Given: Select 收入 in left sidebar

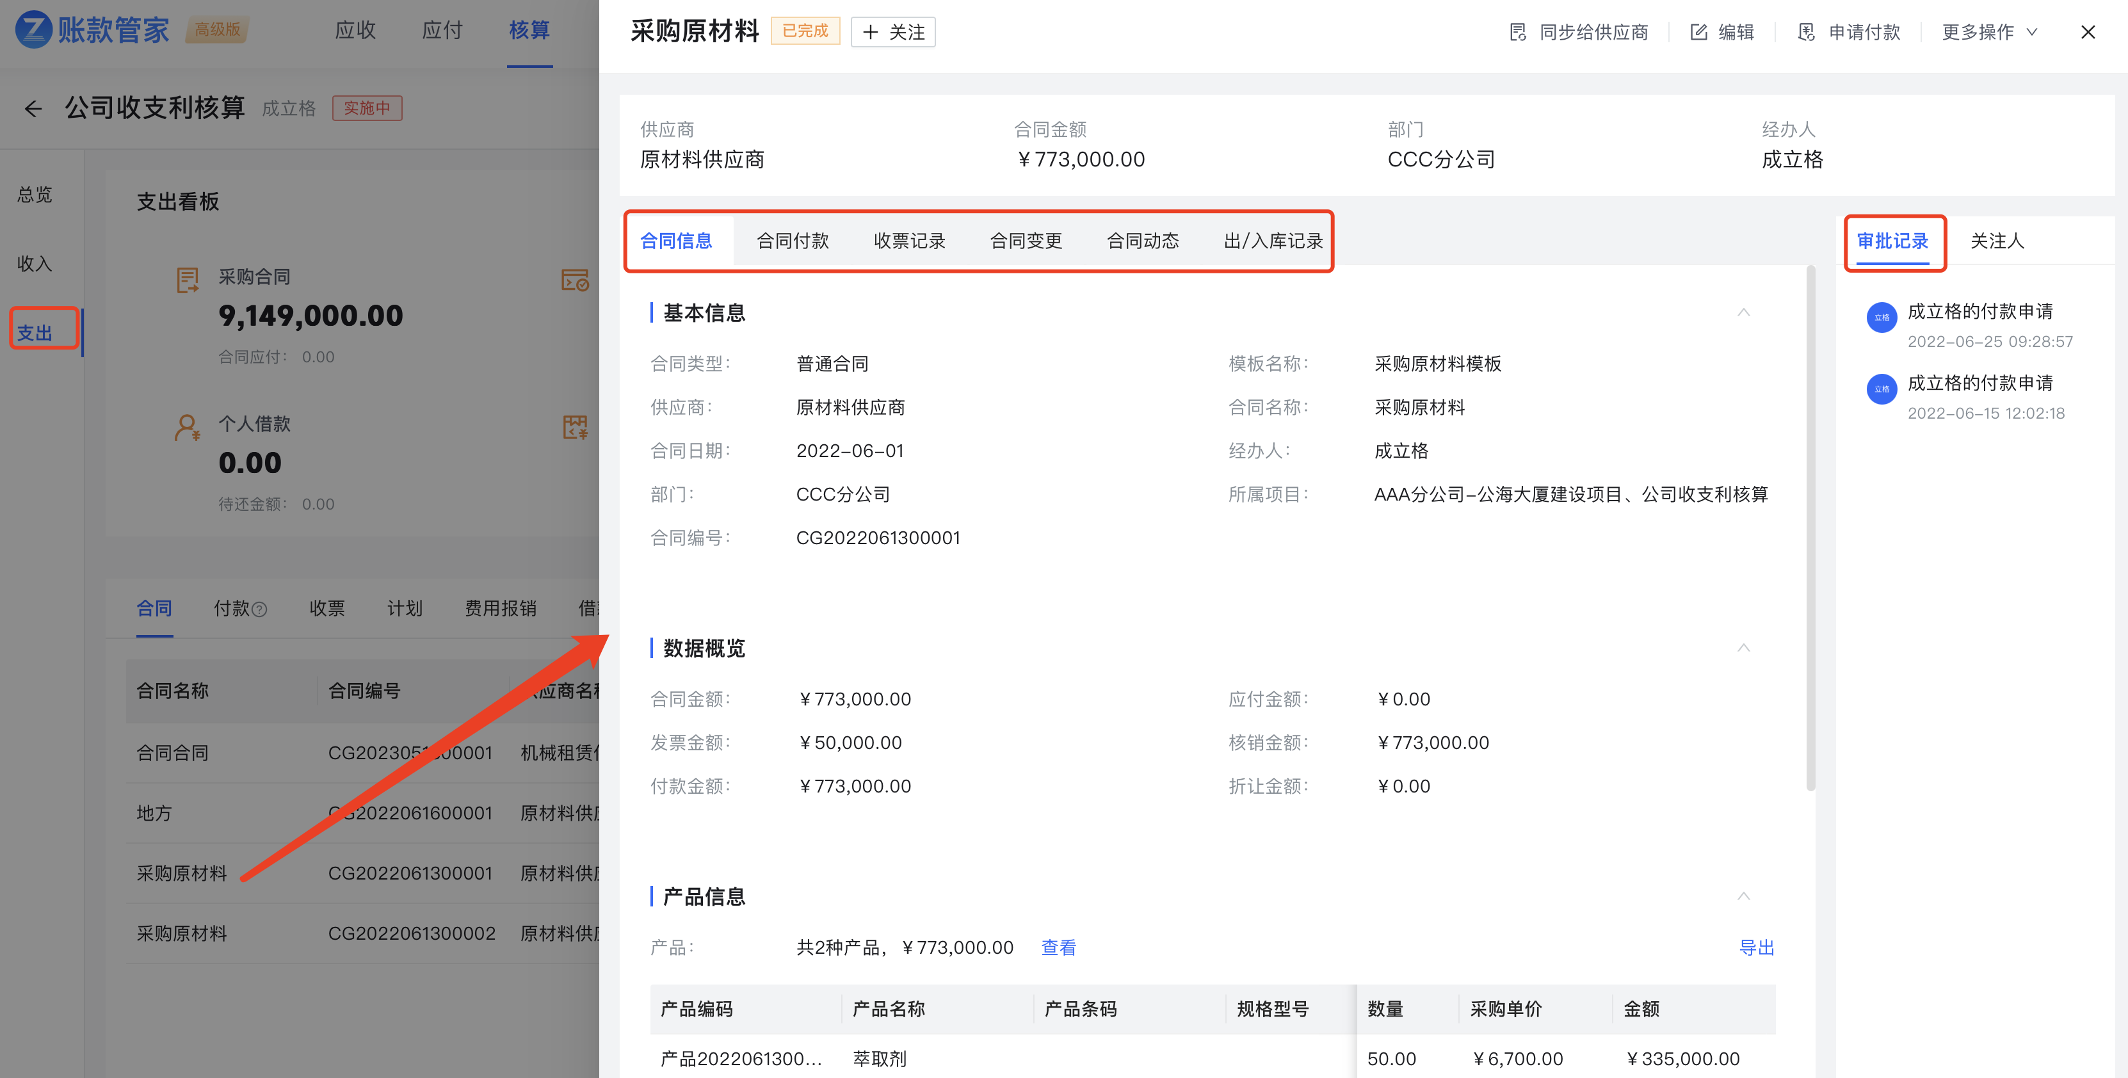Looking at the screenshot, I should coord(35,264).
